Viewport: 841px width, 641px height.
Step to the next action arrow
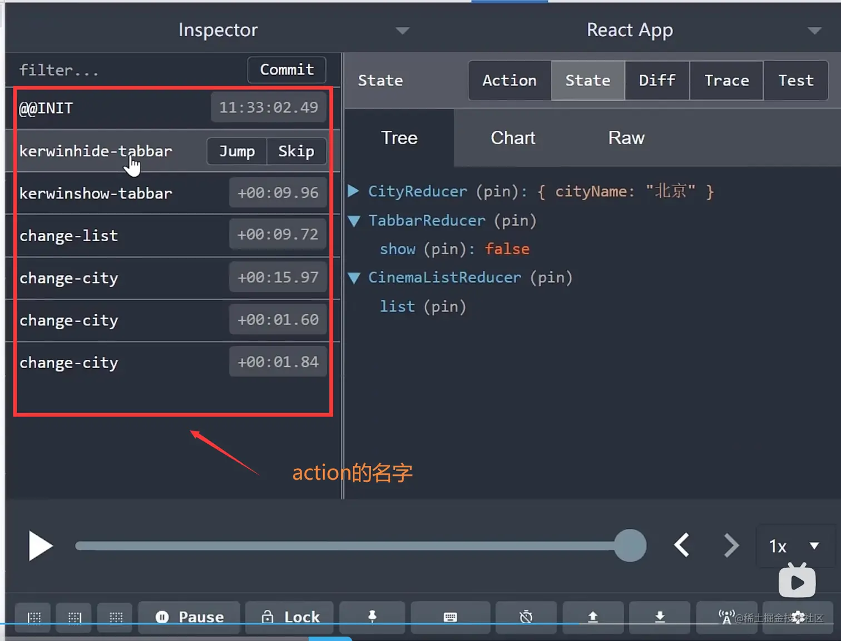(x=731, y=545)
